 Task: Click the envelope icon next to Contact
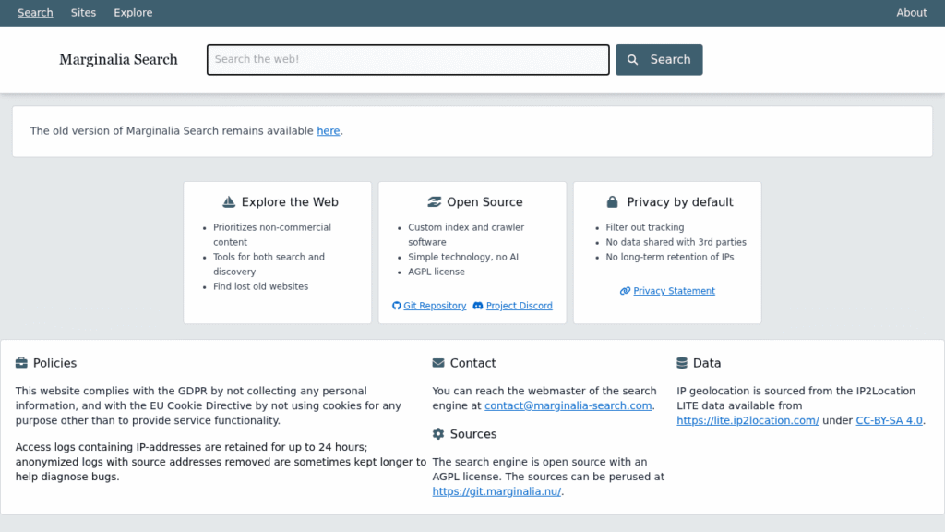click(x=438, y=362)
